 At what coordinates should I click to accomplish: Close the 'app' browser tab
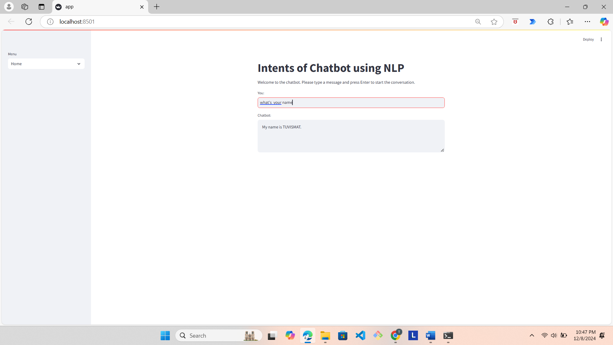pyautogui.click(x=142, y=7)
